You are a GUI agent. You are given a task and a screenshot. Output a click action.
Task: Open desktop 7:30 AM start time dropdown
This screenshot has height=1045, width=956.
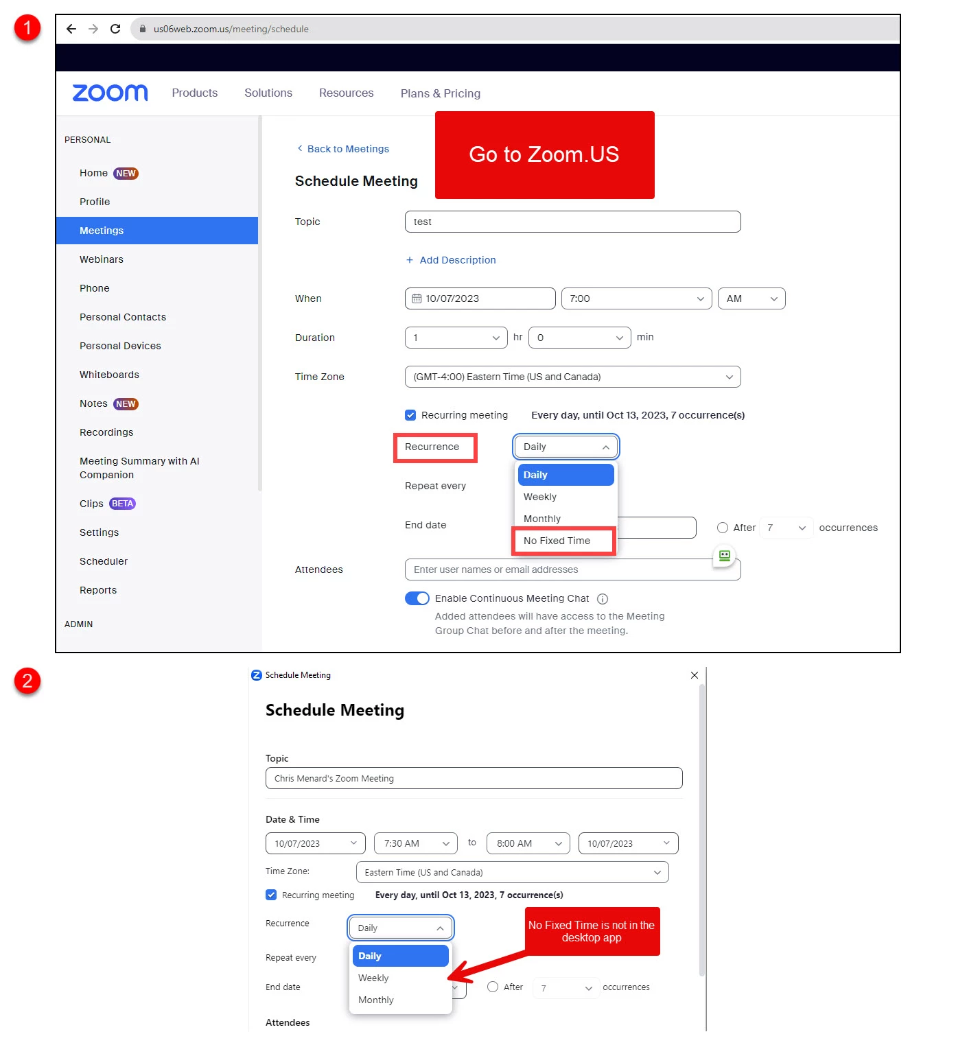coord(417,843)
